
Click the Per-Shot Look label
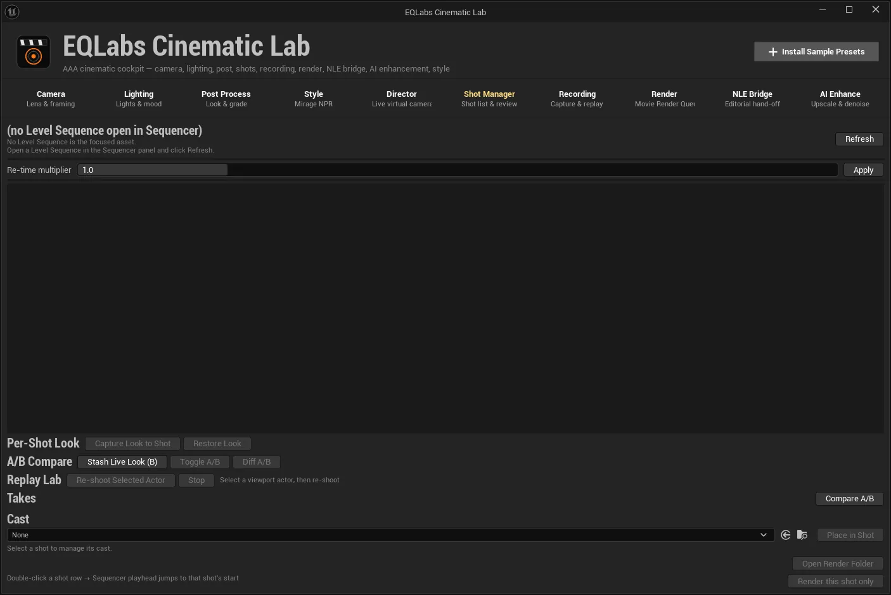tap(43, 443)
